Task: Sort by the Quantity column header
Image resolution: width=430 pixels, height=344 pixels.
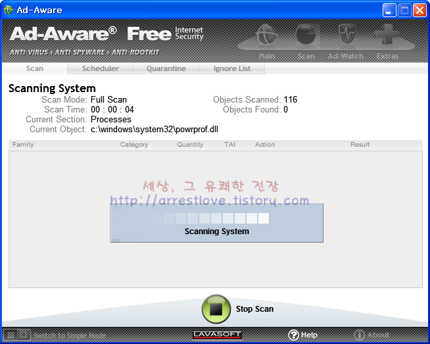Action: click(x=190, y=145)
